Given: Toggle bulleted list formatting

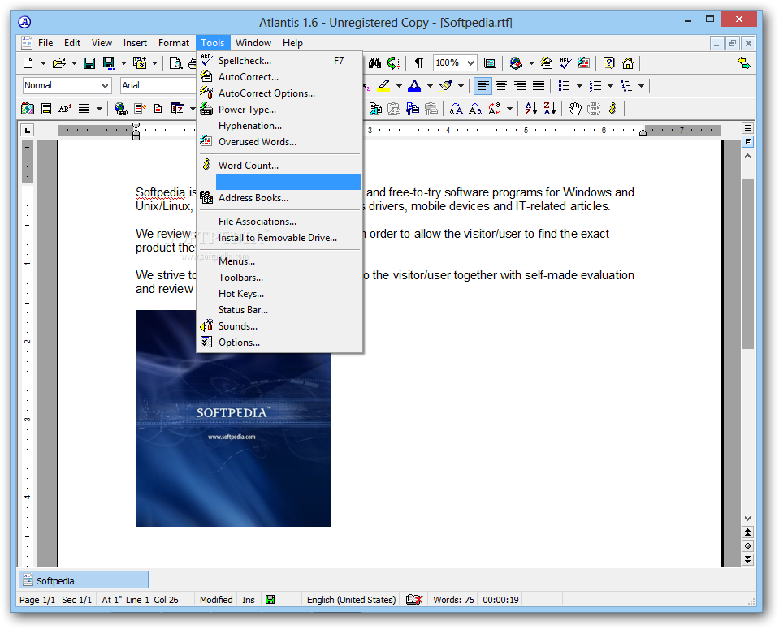Looking at the screenshot, I should [x=564, y=86].
